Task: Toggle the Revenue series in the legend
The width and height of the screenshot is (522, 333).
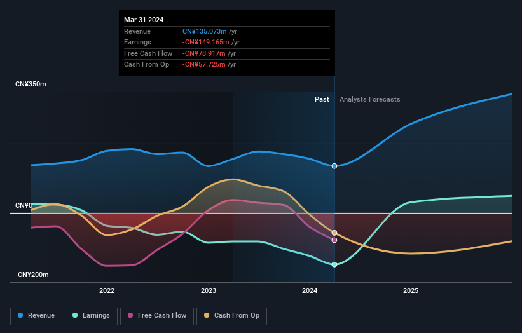Action: (x=36, y=316)
